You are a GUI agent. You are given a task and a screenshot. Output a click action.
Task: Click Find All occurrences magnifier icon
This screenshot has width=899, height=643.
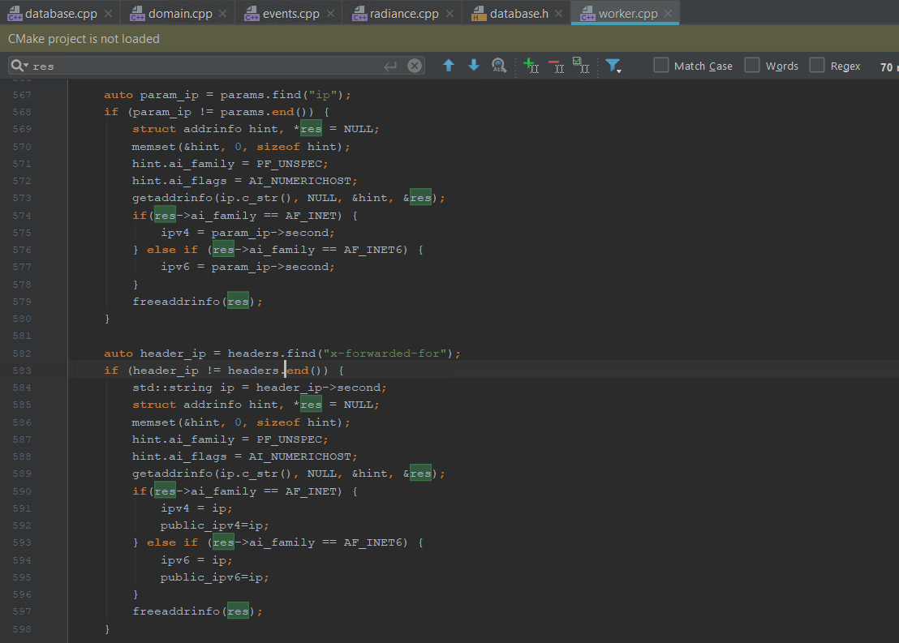point(499,66)
